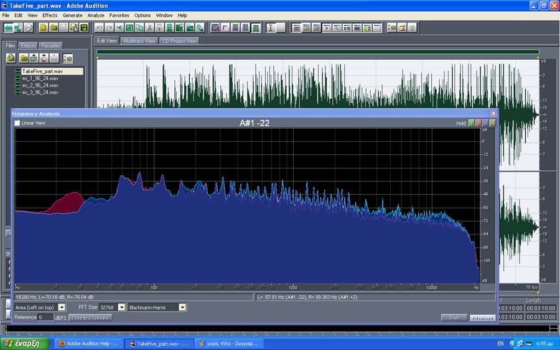The height and width of the screenshot is (350, 560).
Task: Click the Undo icon in the toolbar
Action: click(100, 28)
